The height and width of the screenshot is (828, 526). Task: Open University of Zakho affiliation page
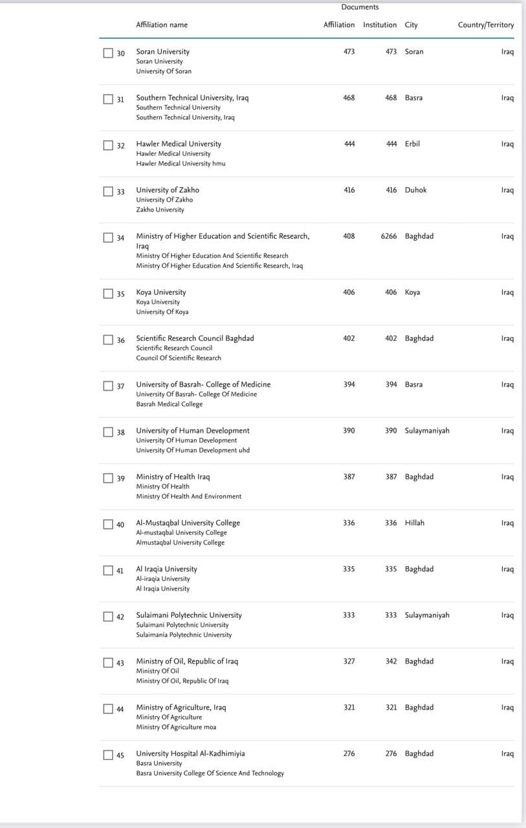point(168,190)
